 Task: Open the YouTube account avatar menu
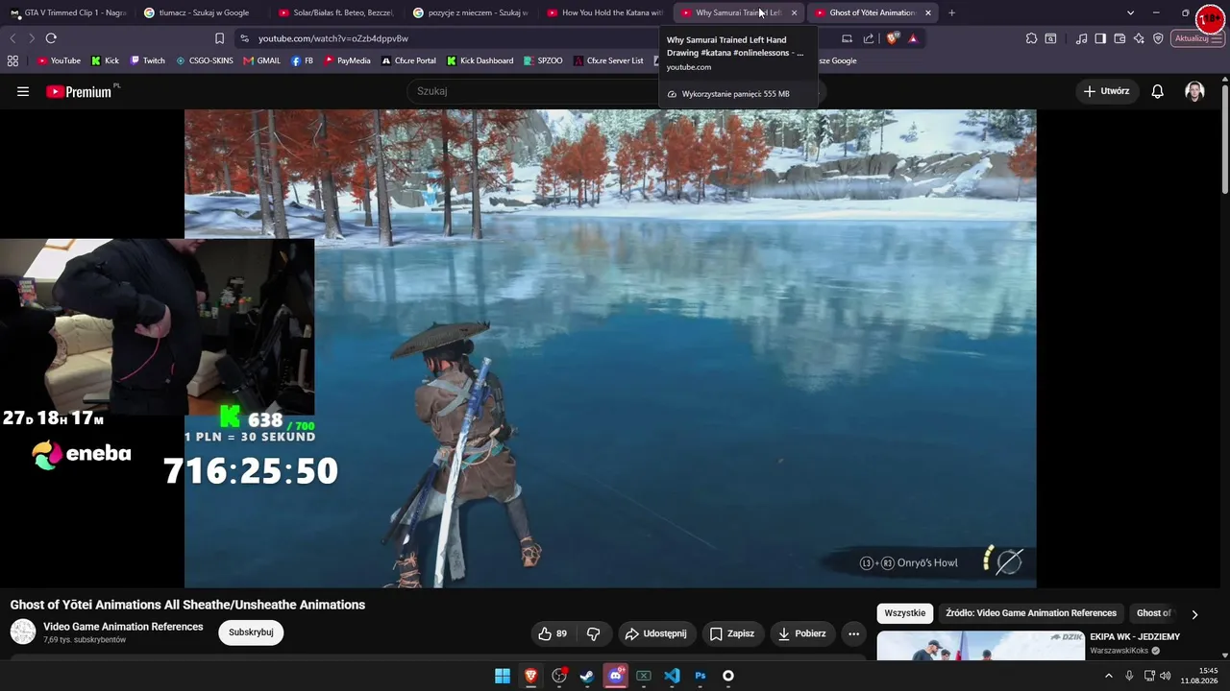coord(1194,91)
